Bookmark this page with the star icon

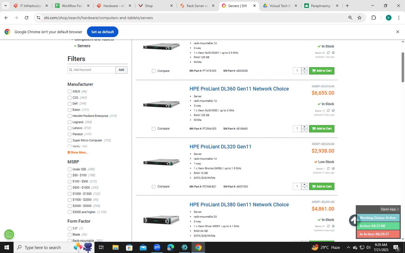[x=359, y=18]
